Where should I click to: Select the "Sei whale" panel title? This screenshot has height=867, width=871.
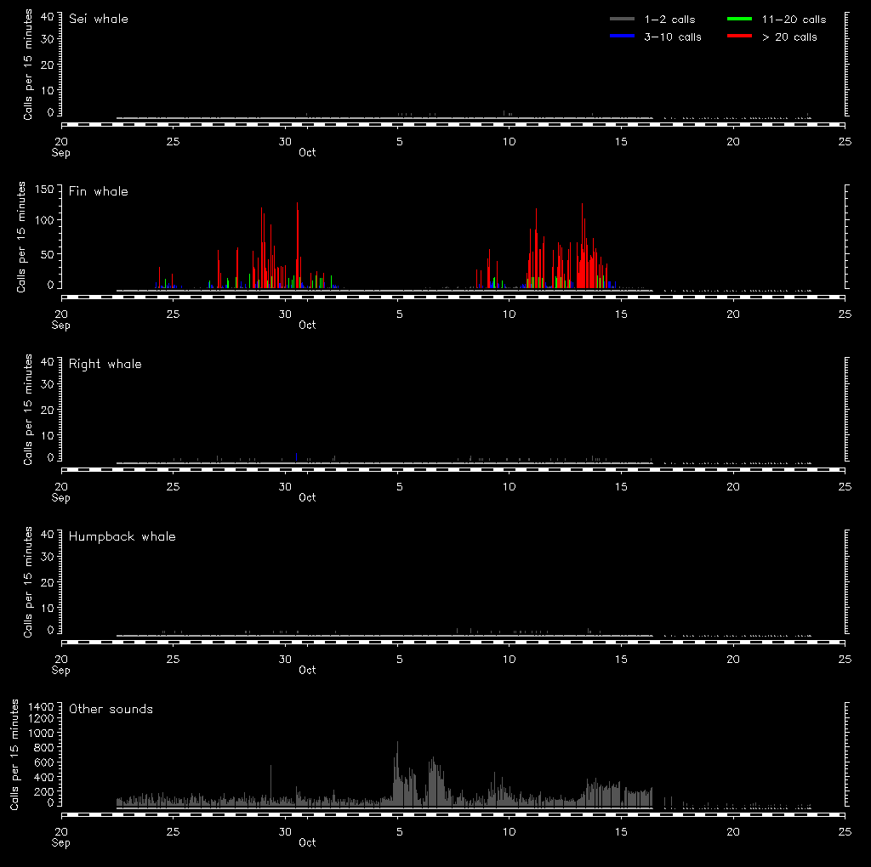[99, 19]
